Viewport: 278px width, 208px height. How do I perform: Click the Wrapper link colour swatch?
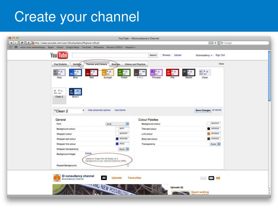[117, 144]
